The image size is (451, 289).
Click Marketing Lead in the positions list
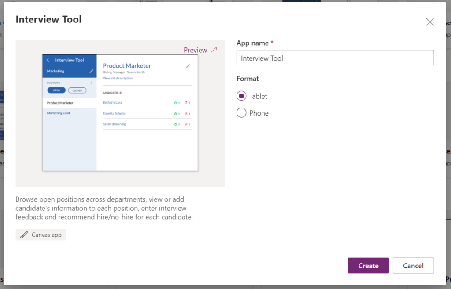point(59,113)
